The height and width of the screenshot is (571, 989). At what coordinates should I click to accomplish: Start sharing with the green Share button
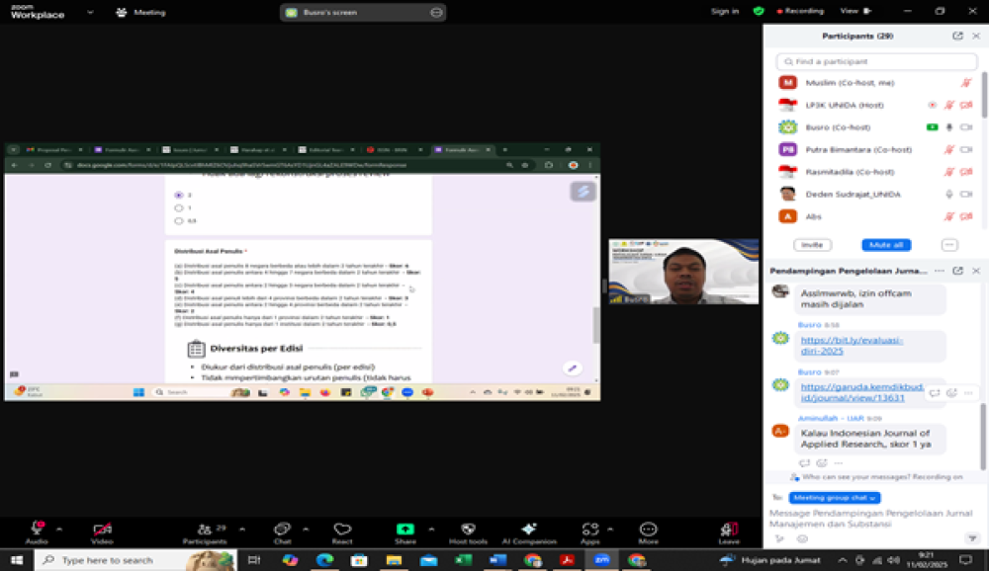pyautogui.click(x=405, y=532)
